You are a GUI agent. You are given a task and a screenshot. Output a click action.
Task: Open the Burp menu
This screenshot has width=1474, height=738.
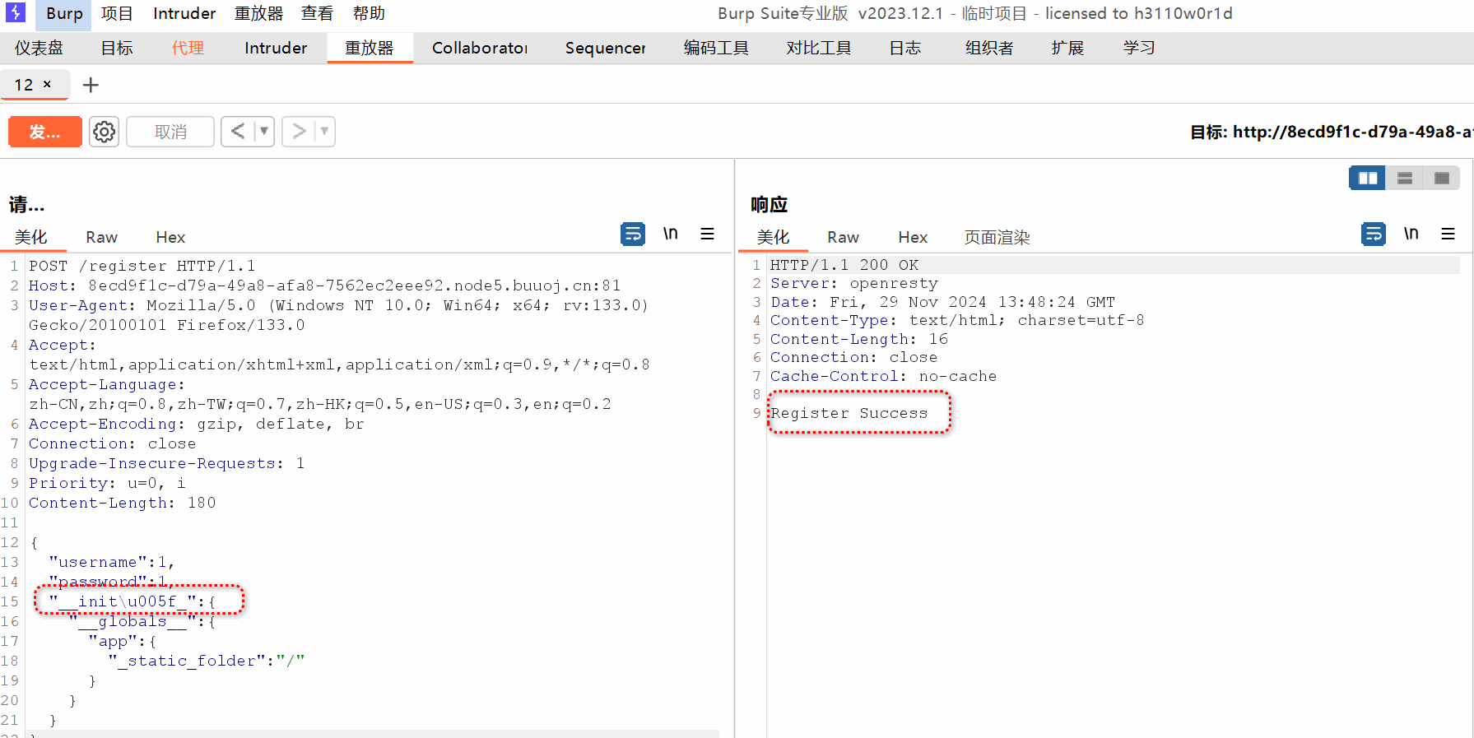point(64,13)
